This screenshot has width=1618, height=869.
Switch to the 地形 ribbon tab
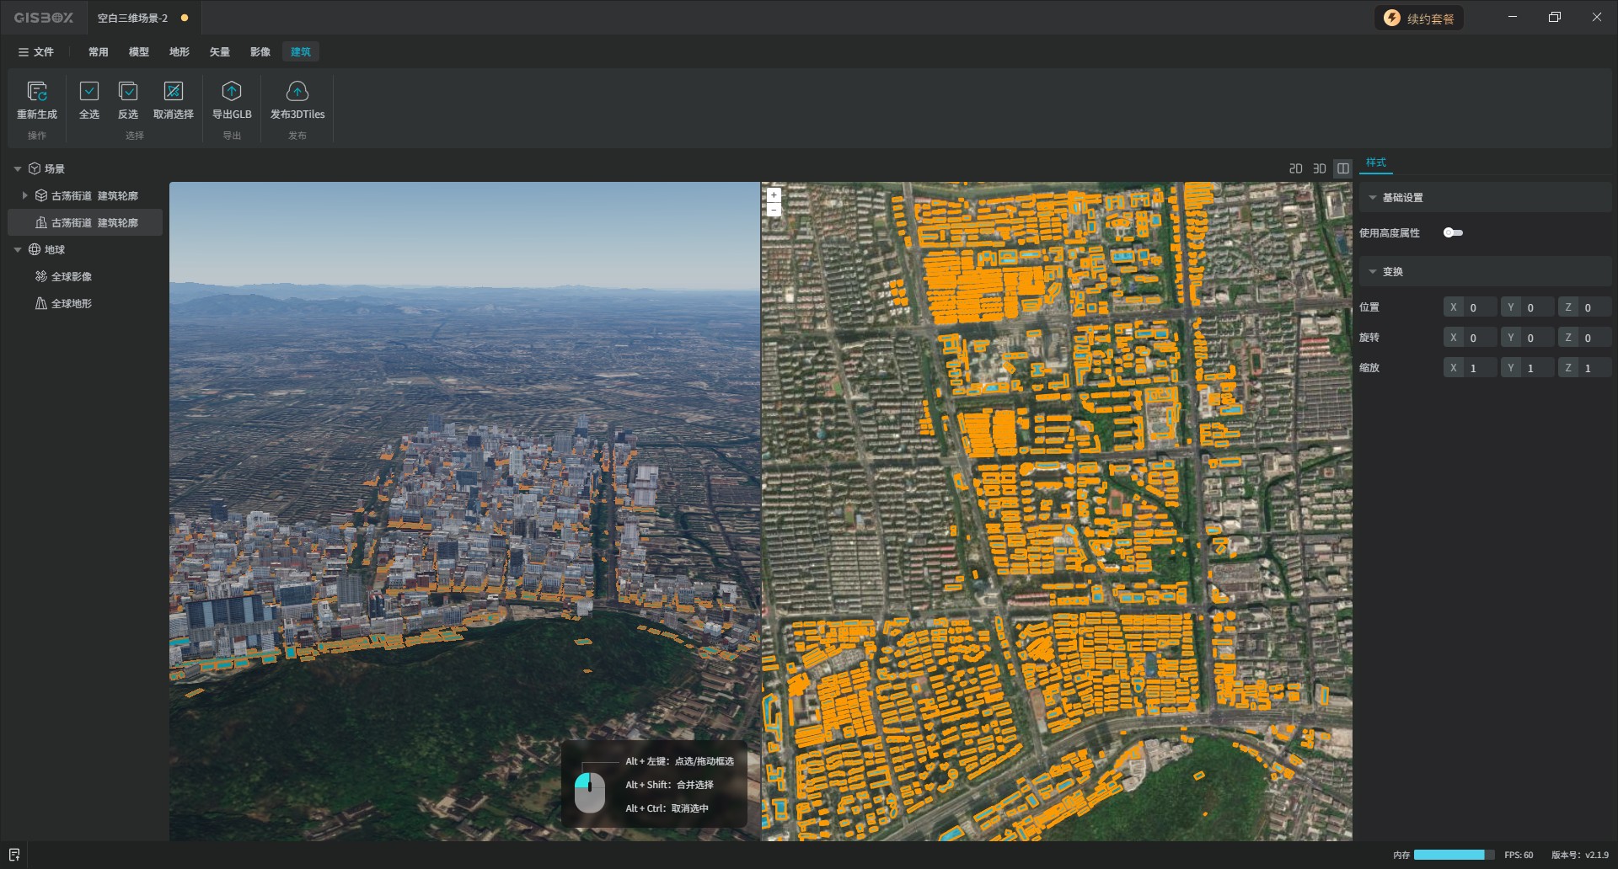[x=179, y=52]
